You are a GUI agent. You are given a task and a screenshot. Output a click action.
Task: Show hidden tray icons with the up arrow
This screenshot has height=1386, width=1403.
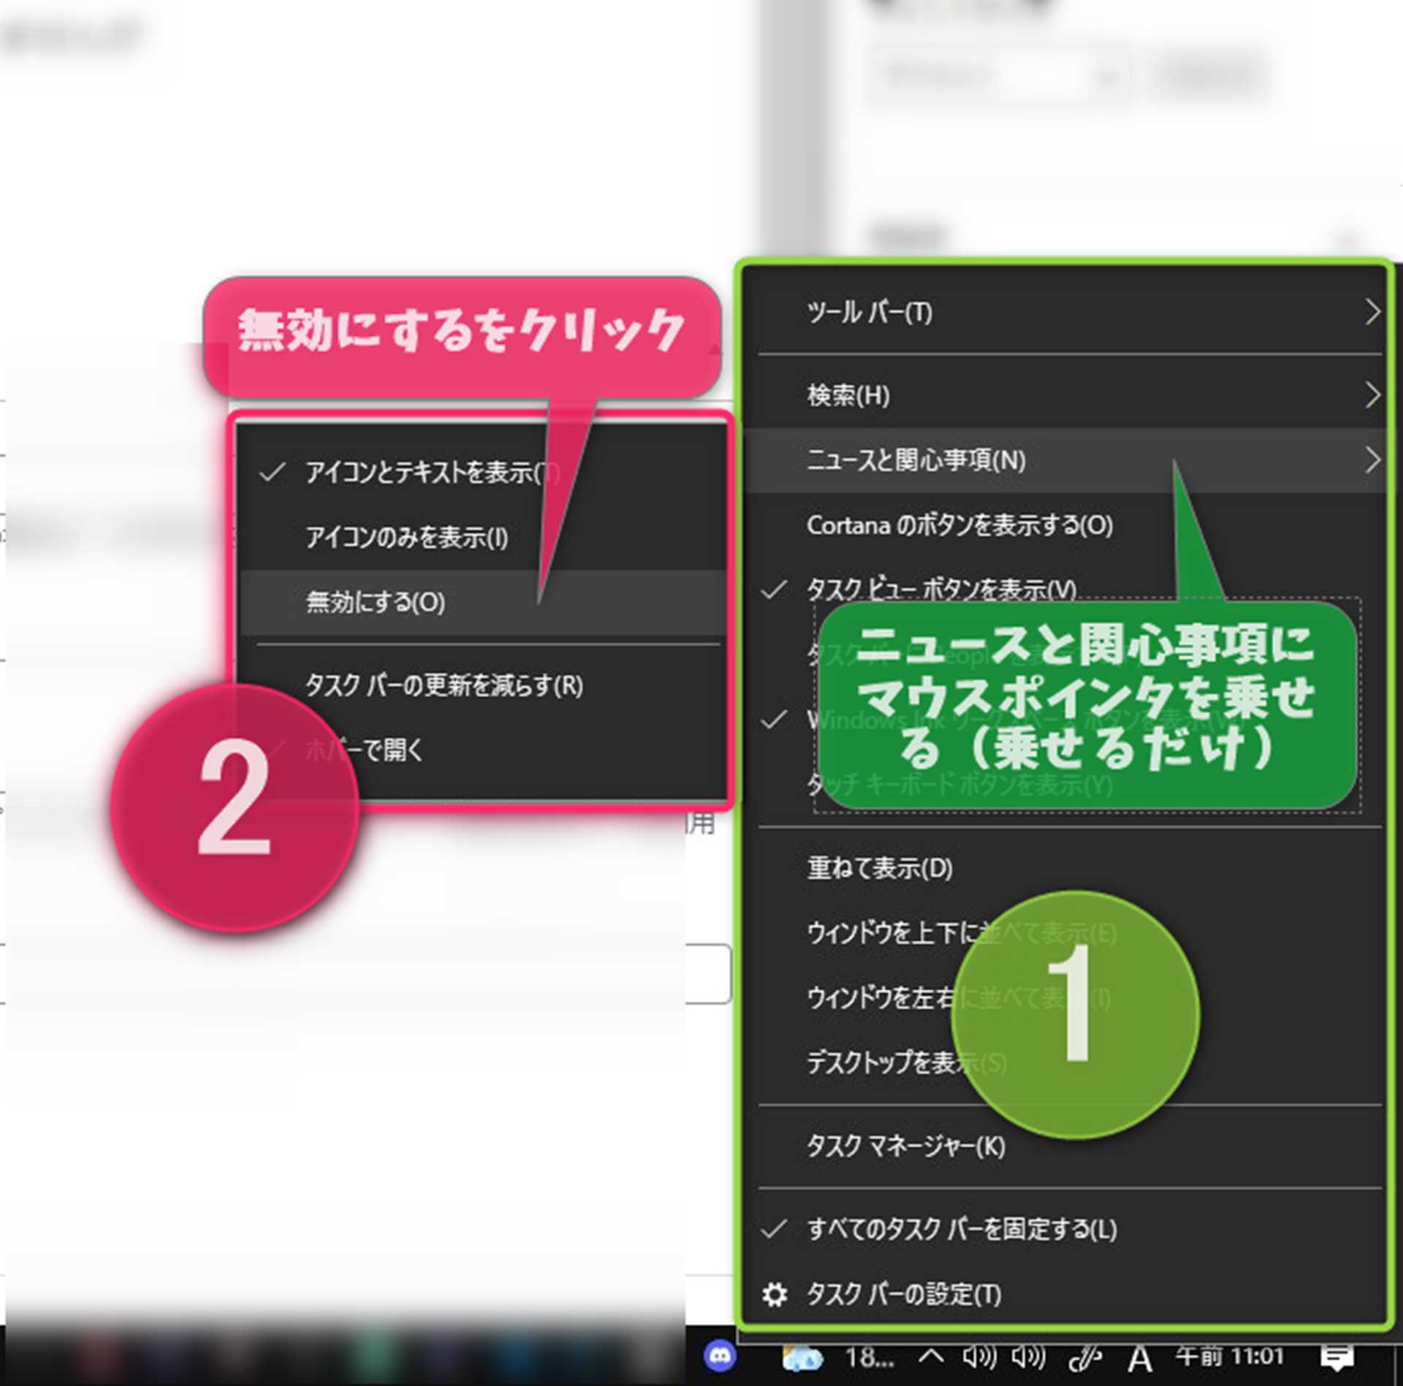click(x=931, y=1357)
